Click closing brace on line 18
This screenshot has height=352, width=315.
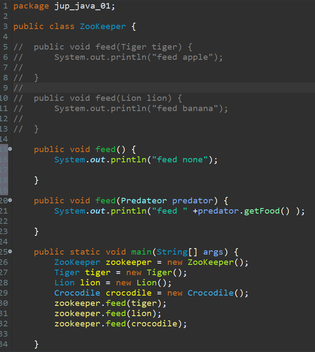[x=36, y=180]
